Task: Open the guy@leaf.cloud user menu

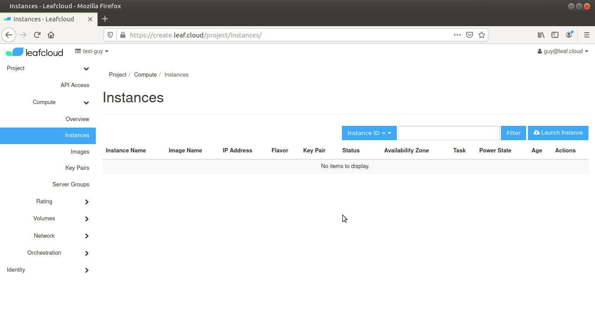Action: (x=563, y=51)
